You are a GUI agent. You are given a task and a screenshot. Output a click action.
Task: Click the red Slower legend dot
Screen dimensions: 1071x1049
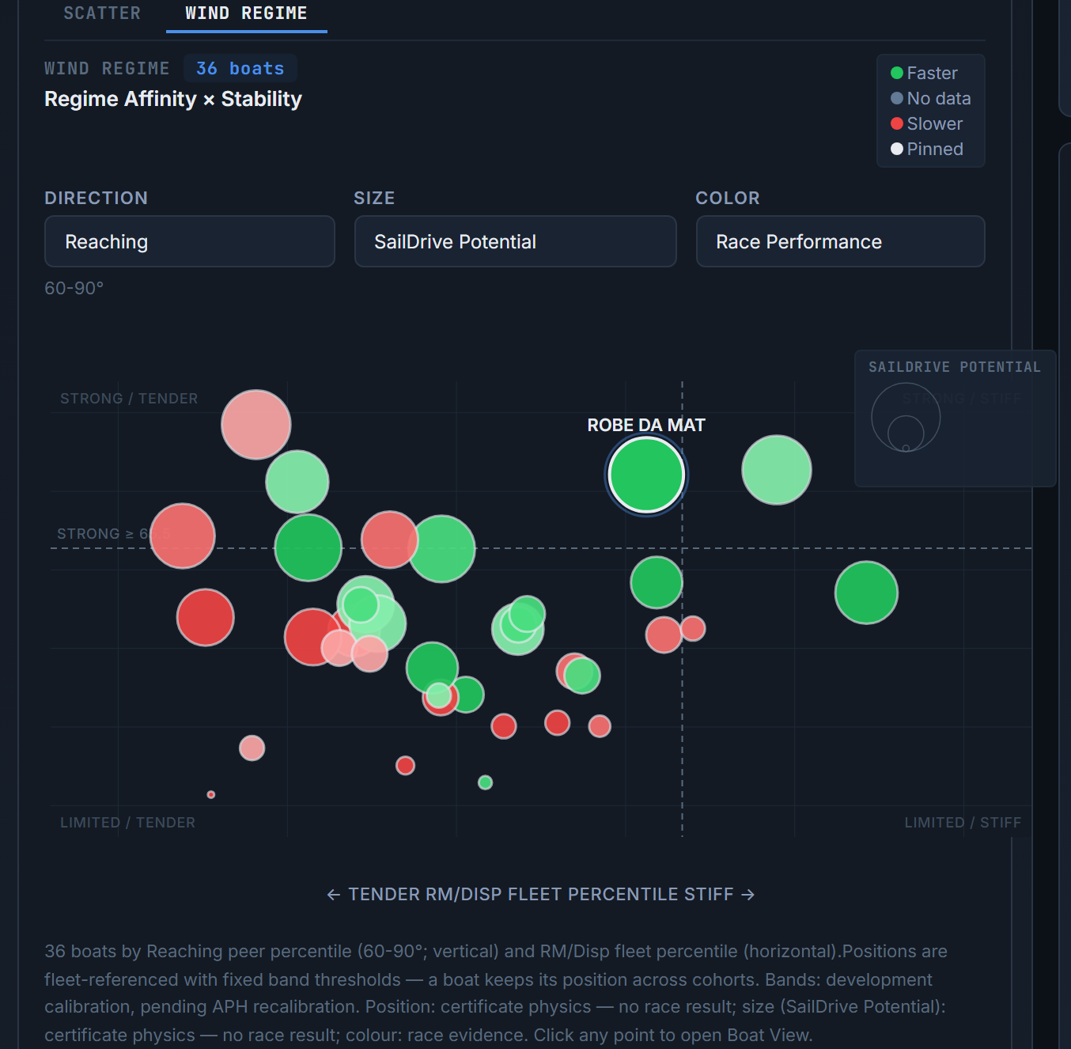click(897, 123)
